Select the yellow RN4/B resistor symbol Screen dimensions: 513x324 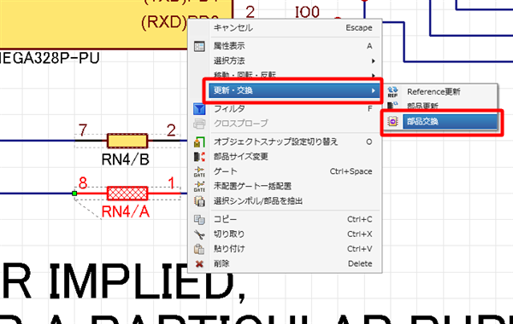[x=127, y=141]
